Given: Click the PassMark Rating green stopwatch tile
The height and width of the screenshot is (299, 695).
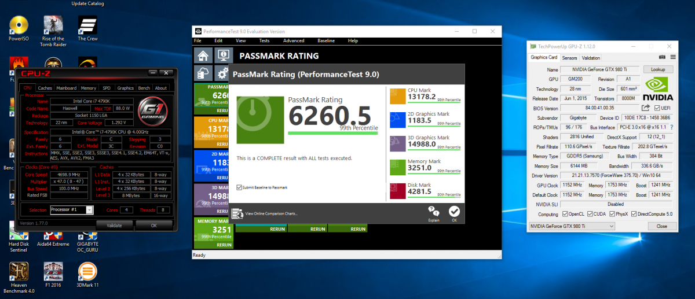Looking at the screenshot, I should click(261, 120).
